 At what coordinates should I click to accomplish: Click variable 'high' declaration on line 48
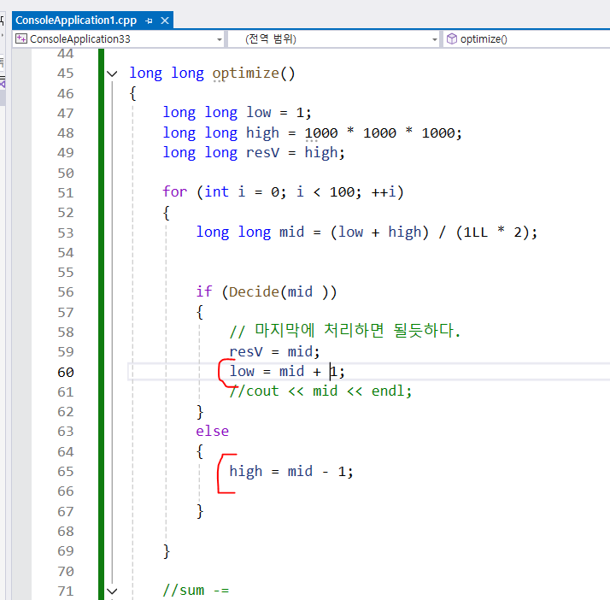point(262,133)
